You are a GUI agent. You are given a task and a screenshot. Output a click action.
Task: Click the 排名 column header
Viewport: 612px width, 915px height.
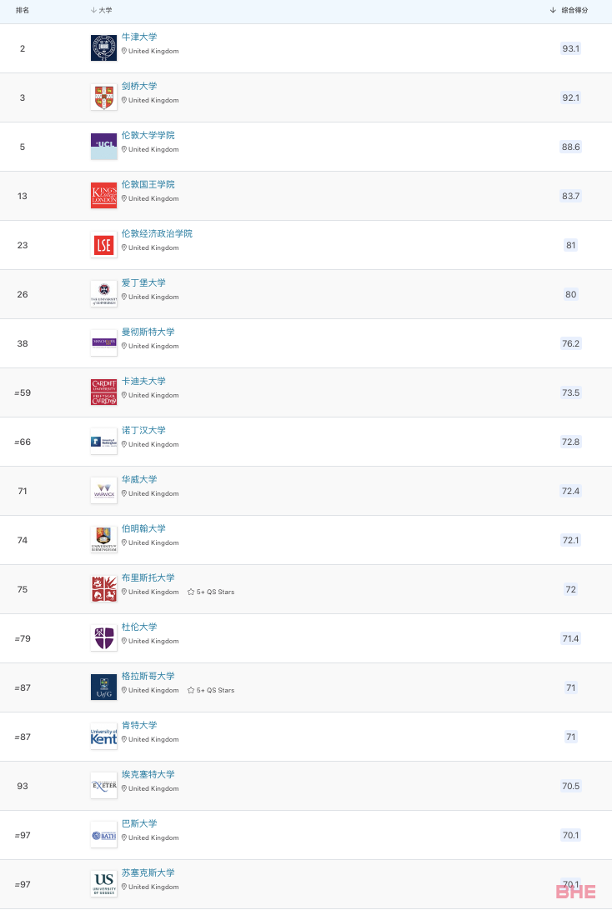[x=23, y=11]
